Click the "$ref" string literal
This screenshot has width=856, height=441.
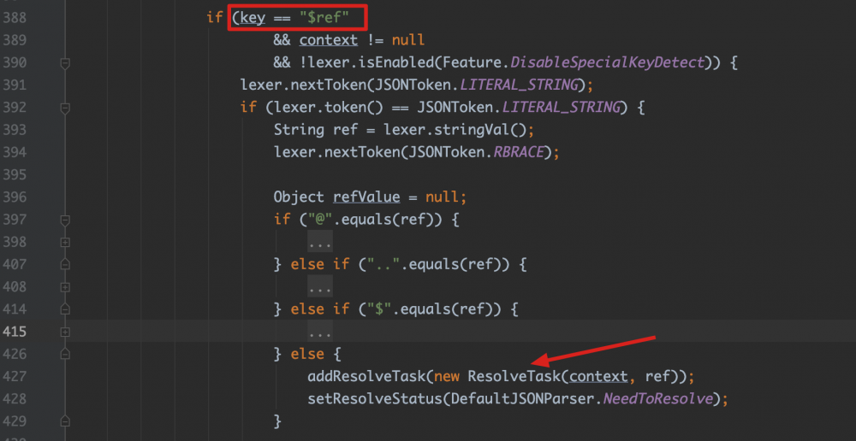tap(324, 18)
